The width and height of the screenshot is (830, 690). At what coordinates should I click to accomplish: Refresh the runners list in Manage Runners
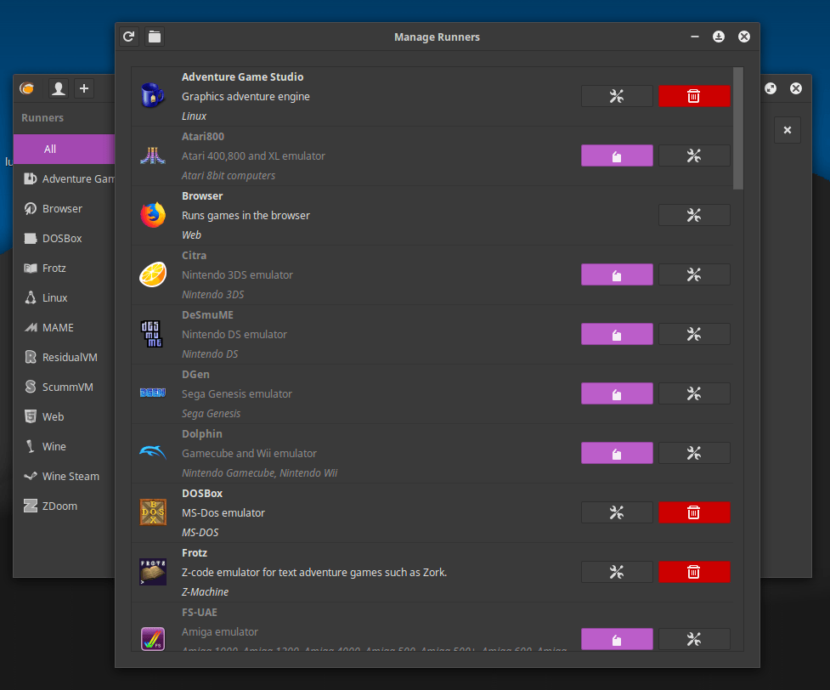(x=128, y=37)
